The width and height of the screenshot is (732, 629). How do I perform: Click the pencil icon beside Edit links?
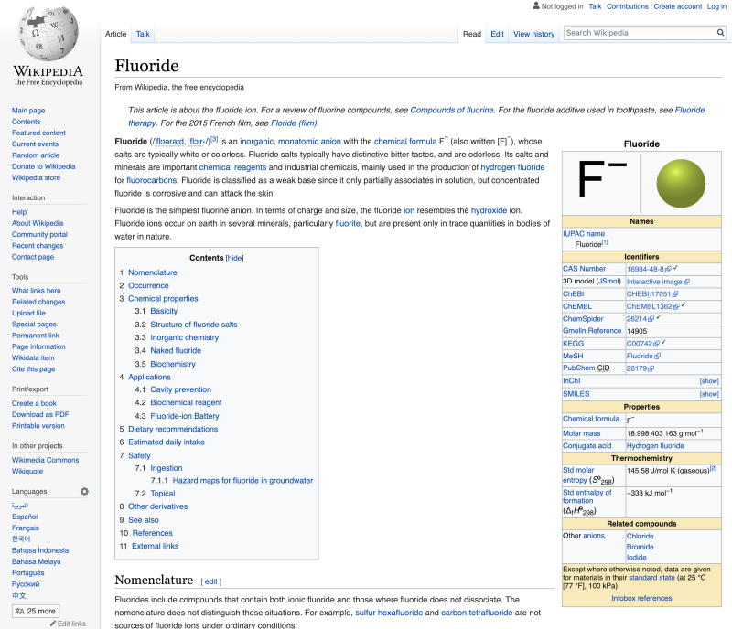pyautogui.click(x=53, y=624)
